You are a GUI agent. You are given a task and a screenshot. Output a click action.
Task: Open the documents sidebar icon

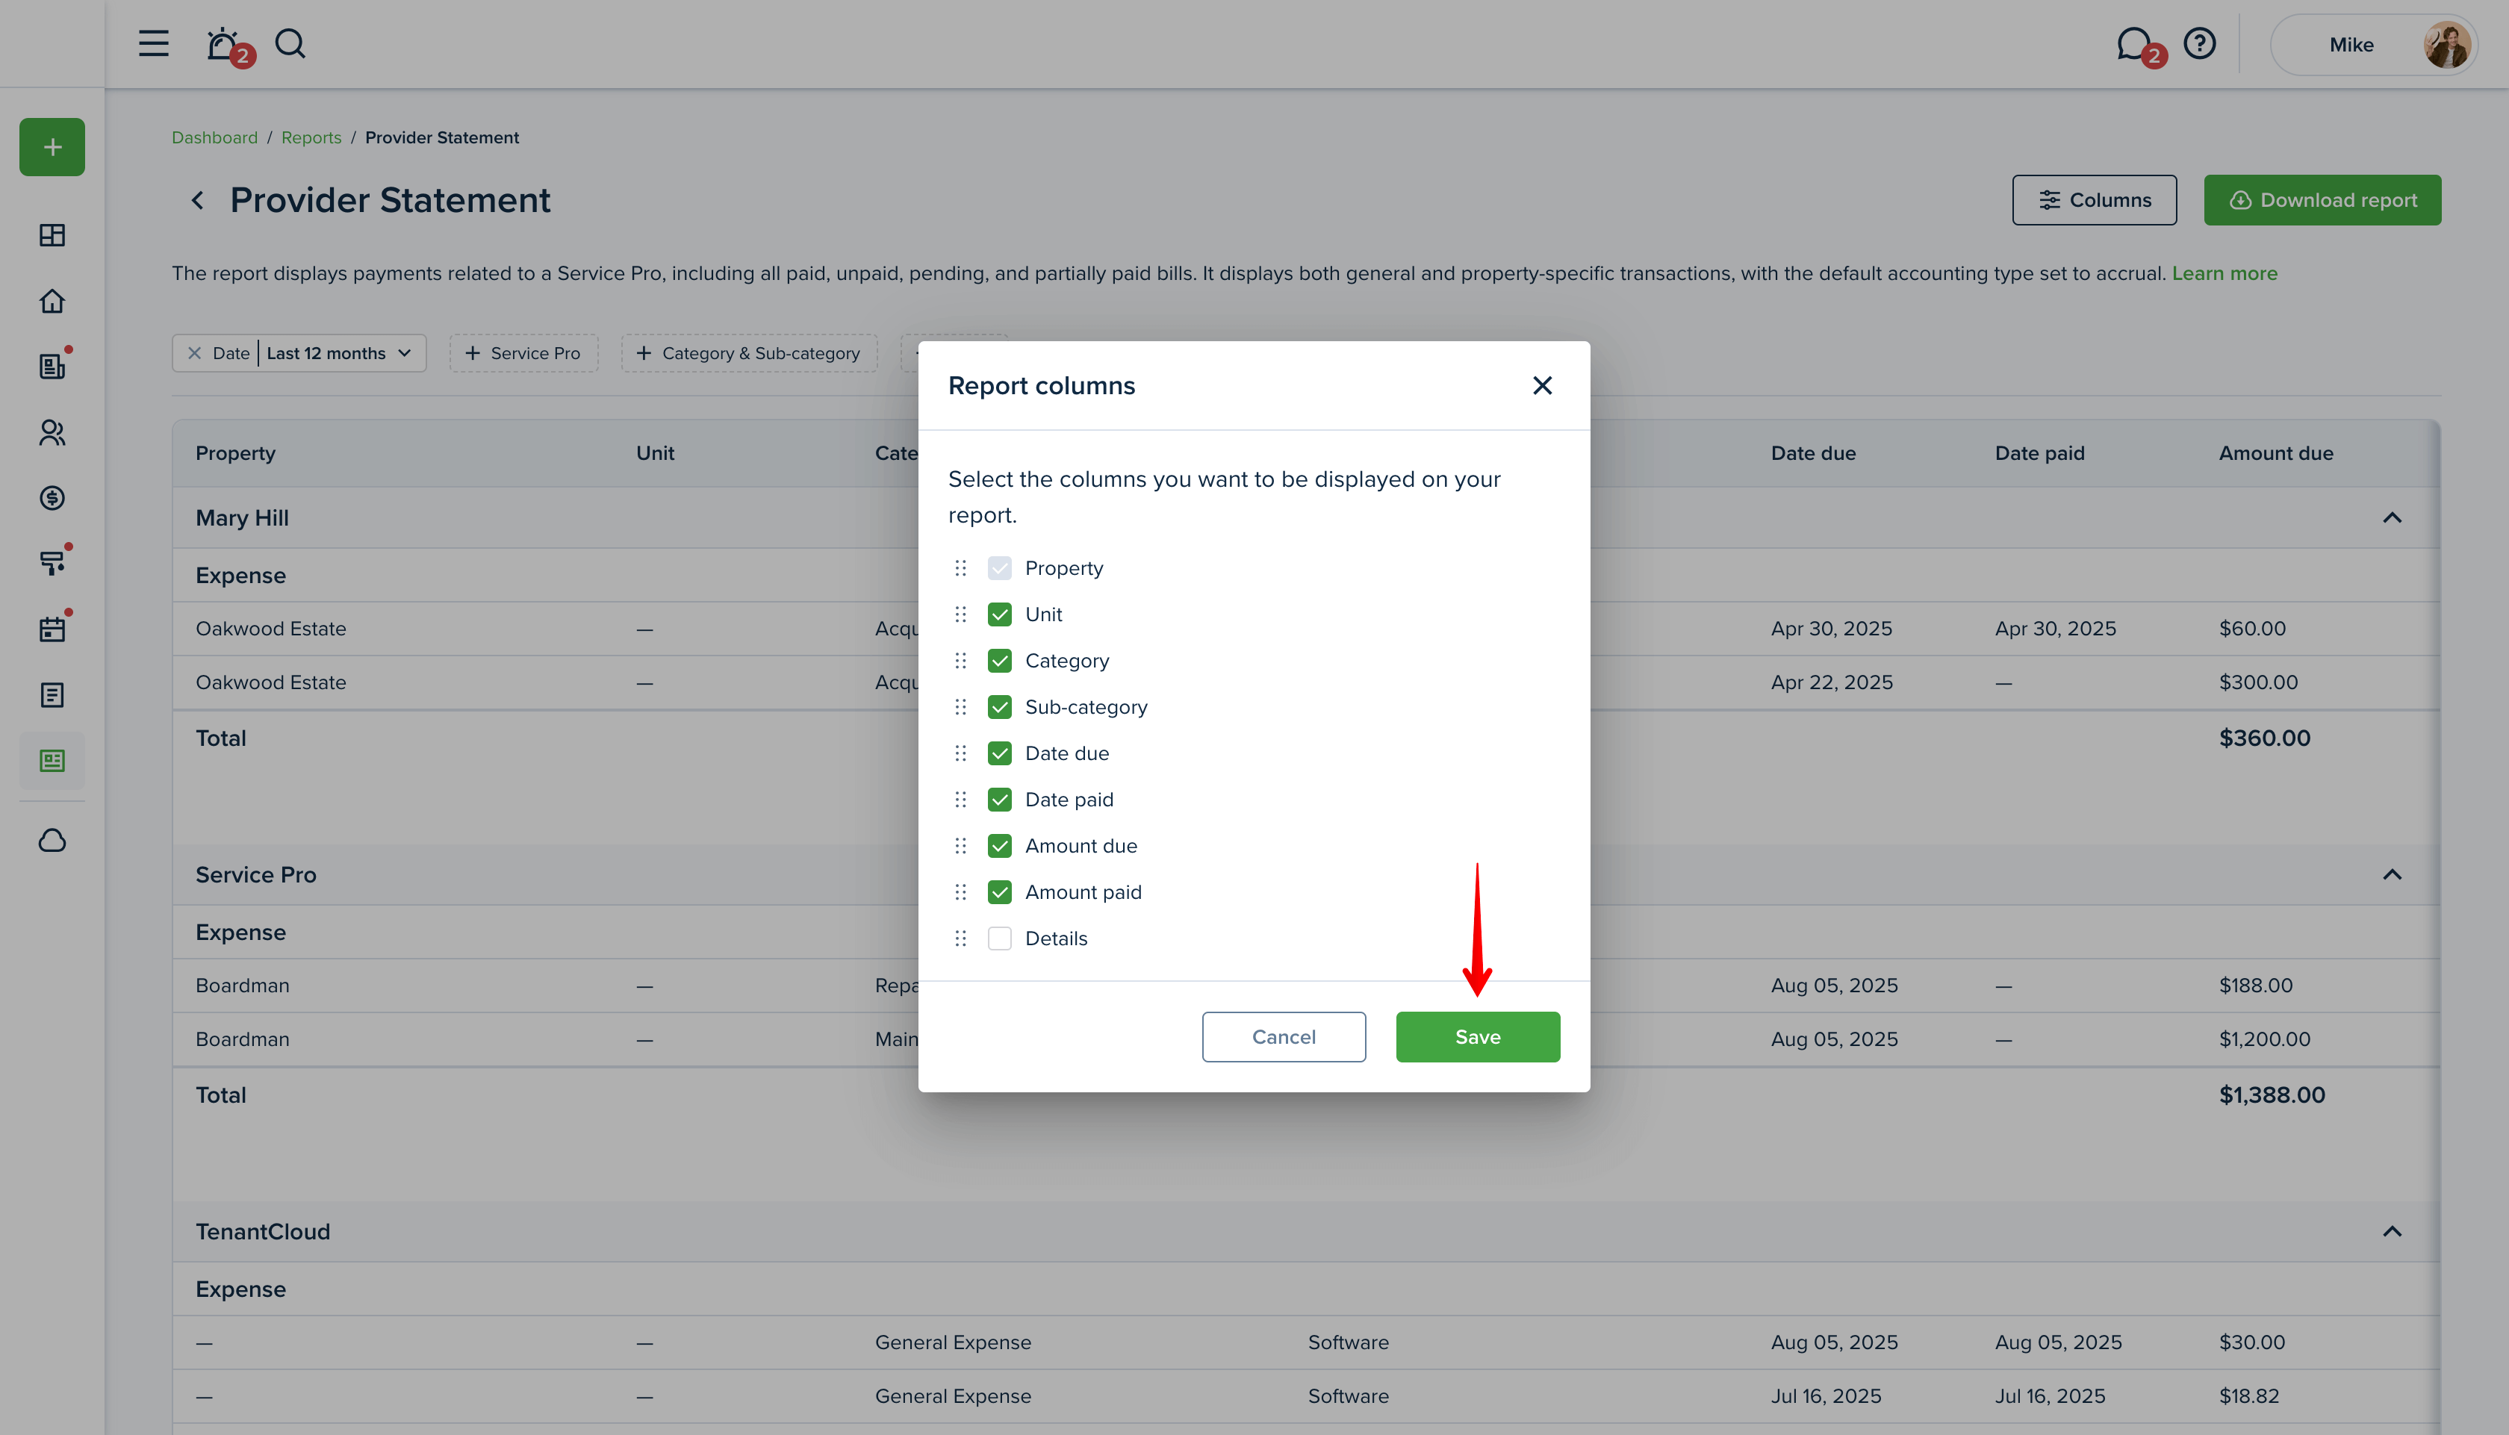52,695
